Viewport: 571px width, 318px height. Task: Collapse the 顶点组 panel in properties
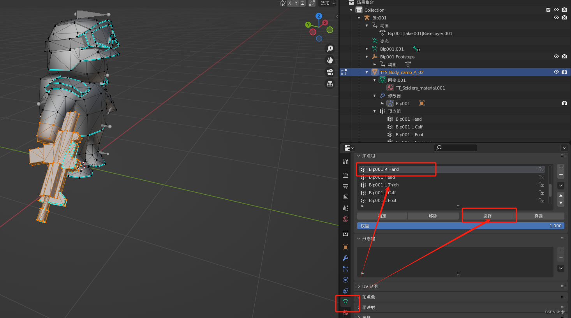click(x=359, y=156)
